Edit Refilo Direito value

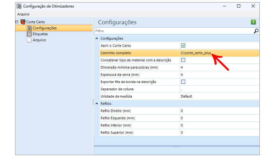(x=220, y=111)
